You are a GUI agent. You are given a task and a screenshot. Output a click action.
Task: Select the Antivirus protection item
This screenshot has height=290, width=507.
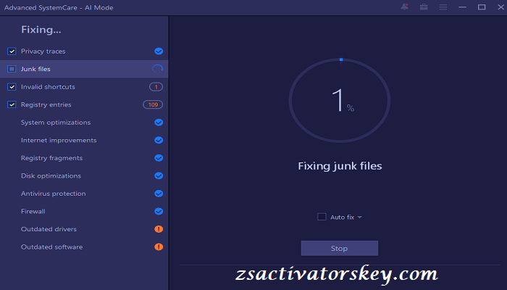(54, 194)
